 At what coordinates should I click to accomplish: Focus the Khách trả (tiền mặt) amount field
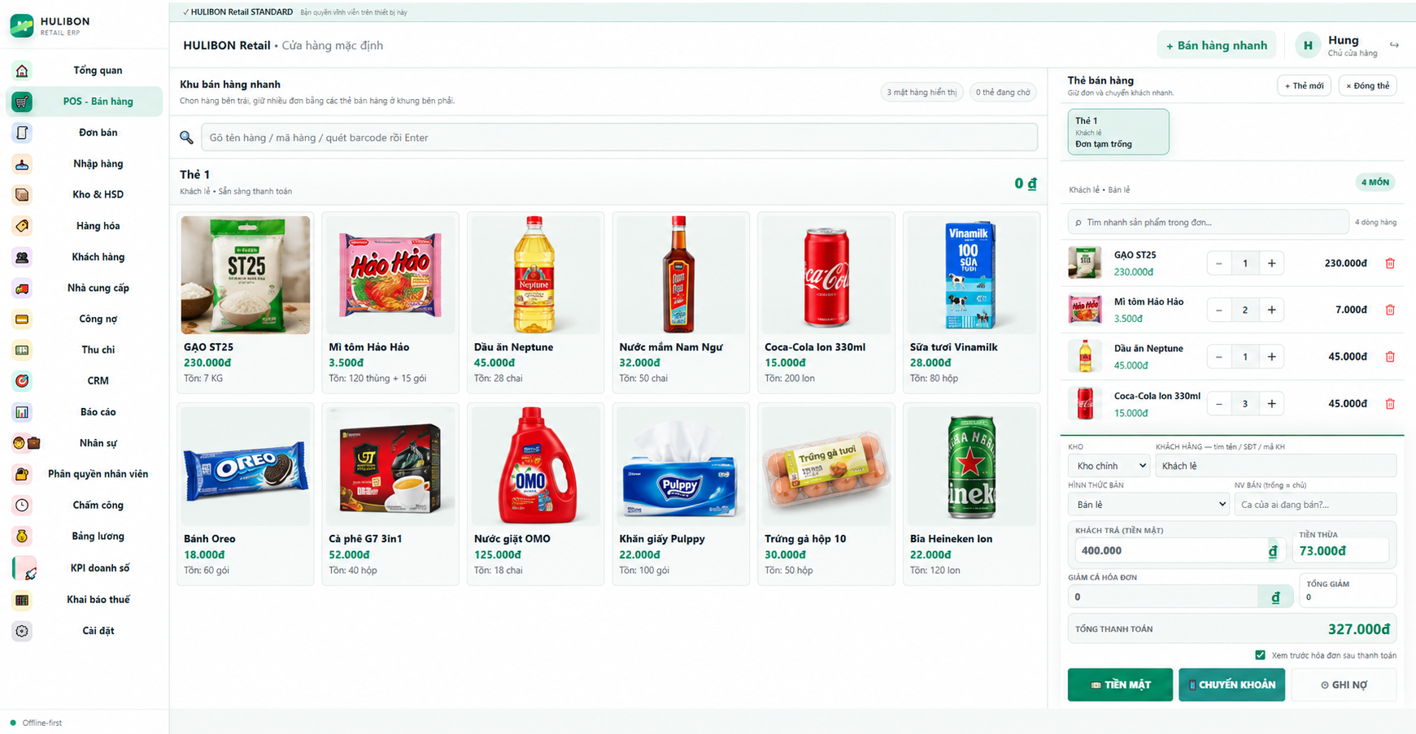tap(1170, 551)
